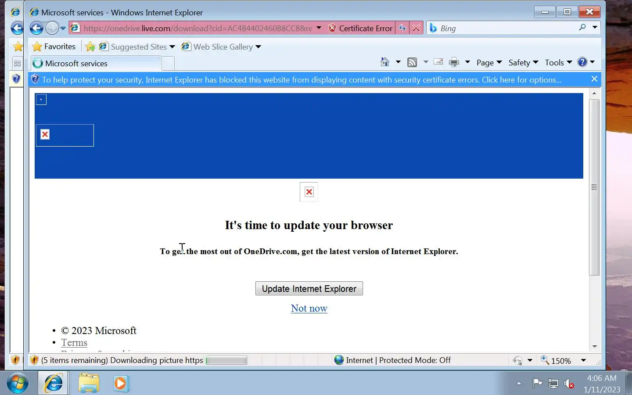Screen dimensions: 632x395
Task: Open Windows Media Player taskbar icon
Action: coord(120,383)
